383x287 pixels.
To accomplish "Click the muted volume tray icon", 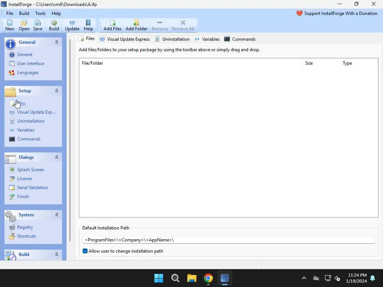I will coord(337,278).
